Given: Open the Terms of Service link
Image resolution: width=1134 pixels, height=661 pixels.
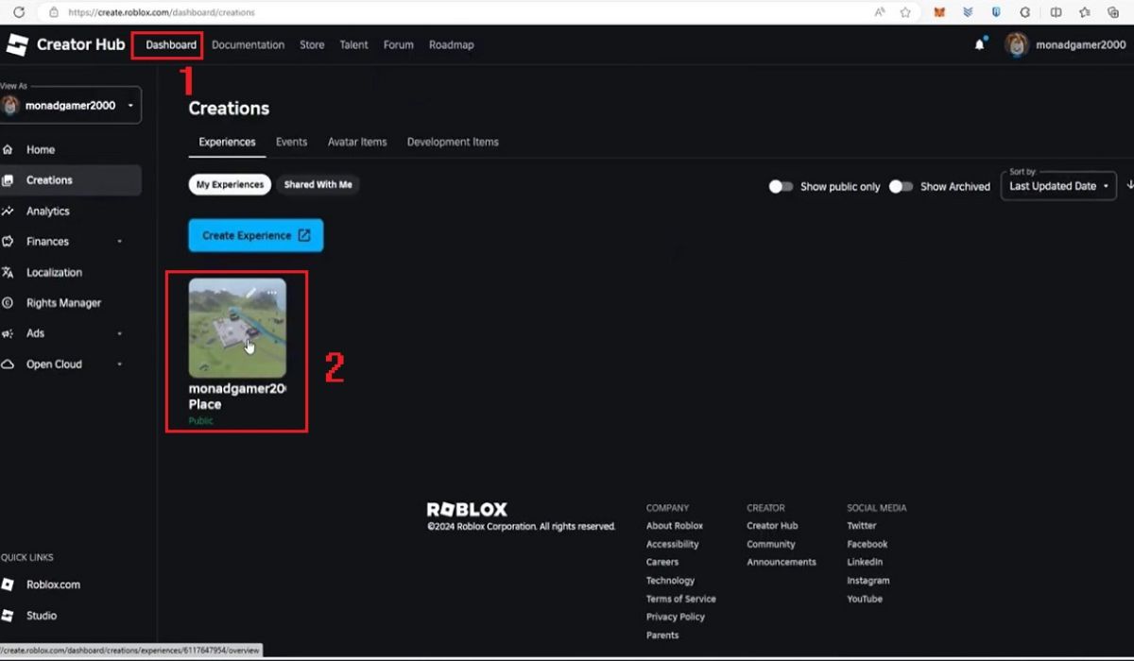Looking at the screenshot, I should 681,599.
